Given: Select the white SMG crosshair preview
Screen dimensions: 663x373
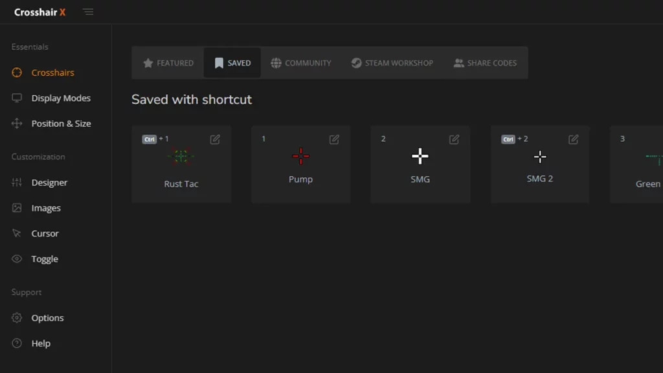Looking at the screenshot, I should [420, 157].
